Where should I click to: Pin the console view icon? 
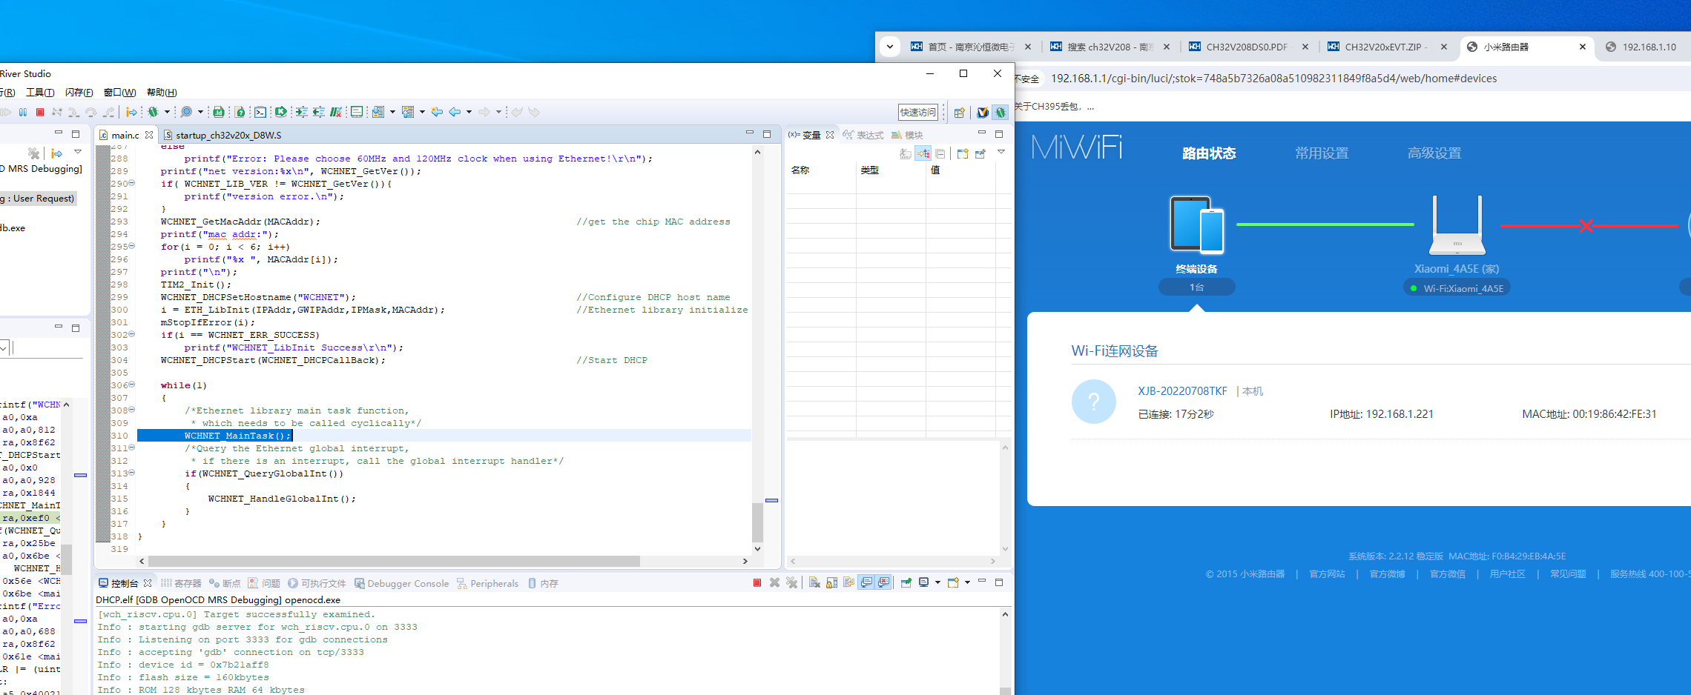tap(906, 582)
